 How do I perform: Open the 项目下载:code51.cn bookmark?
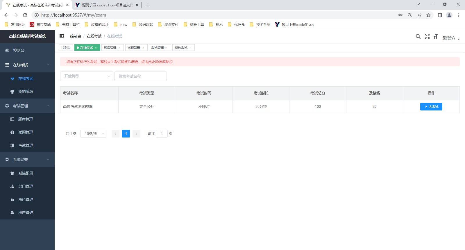click(294, 25)
